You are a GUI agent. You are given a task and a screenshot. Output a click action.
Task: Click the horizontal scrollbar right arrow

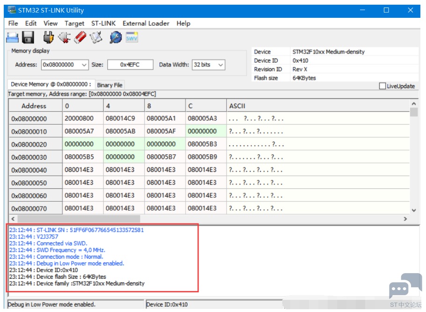click(x=405, y=219)
